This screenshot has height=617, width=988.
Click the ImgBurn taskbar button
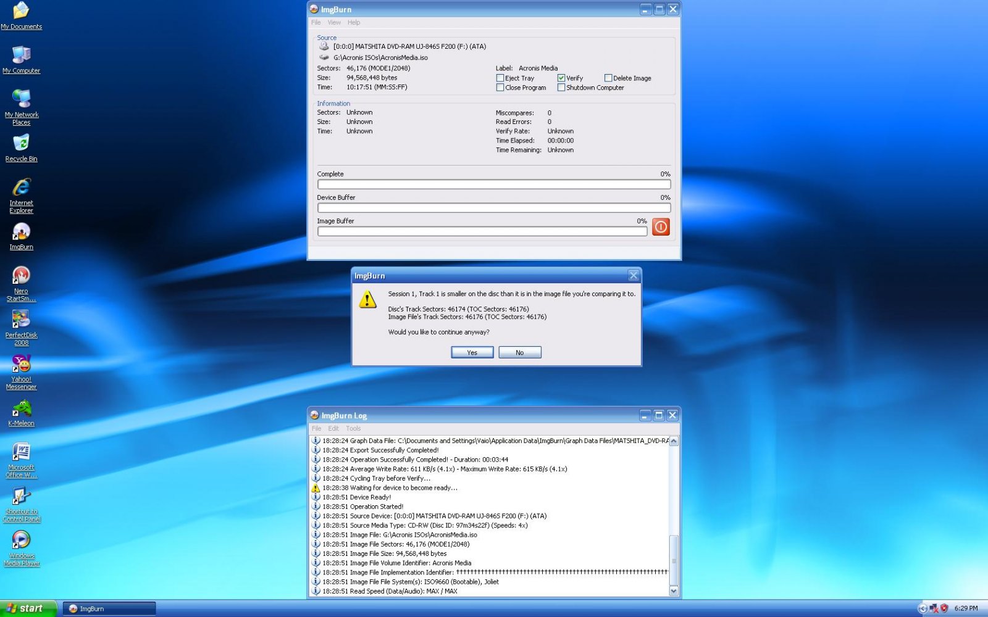(x=109, y=609)
